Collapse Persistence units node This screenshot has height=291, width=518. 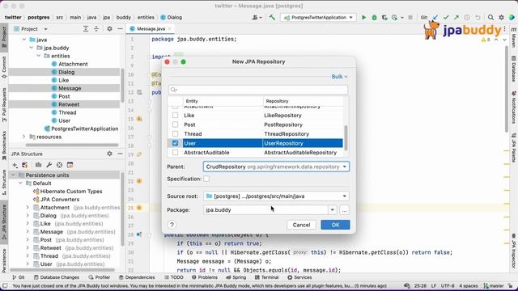point(13,175)
